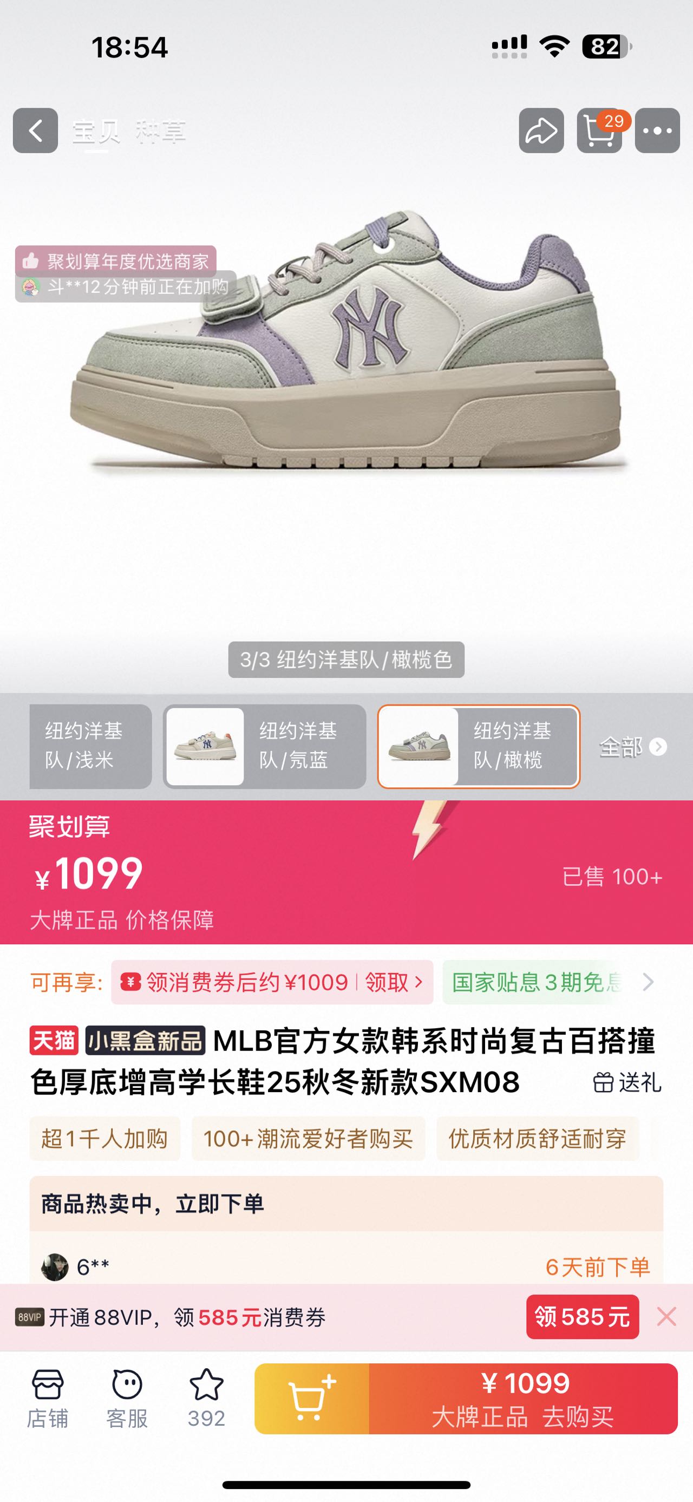Tap the back arrow button
Screen dimensions: 693x1502
(x=36, y=130)
